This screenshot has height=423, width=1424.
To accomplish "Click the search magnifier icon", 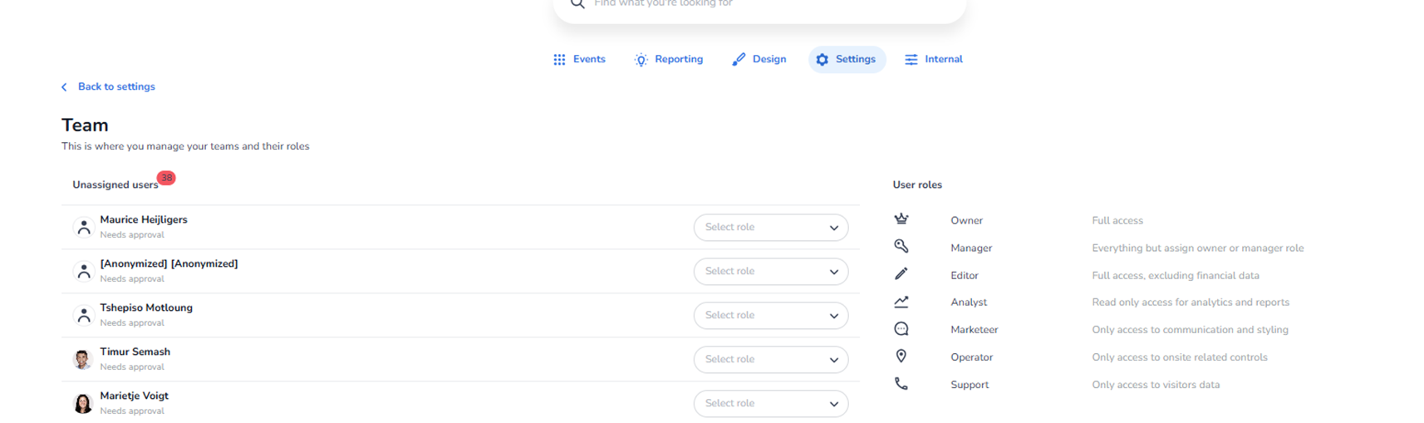I will click(x=577, y=4).
